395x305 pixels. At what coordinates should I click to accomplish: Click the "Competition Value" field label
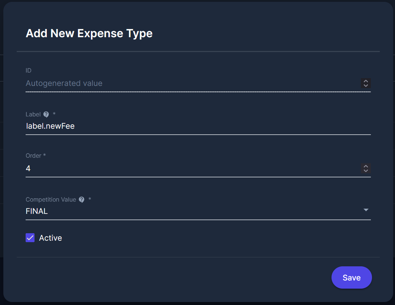(50, 200)
